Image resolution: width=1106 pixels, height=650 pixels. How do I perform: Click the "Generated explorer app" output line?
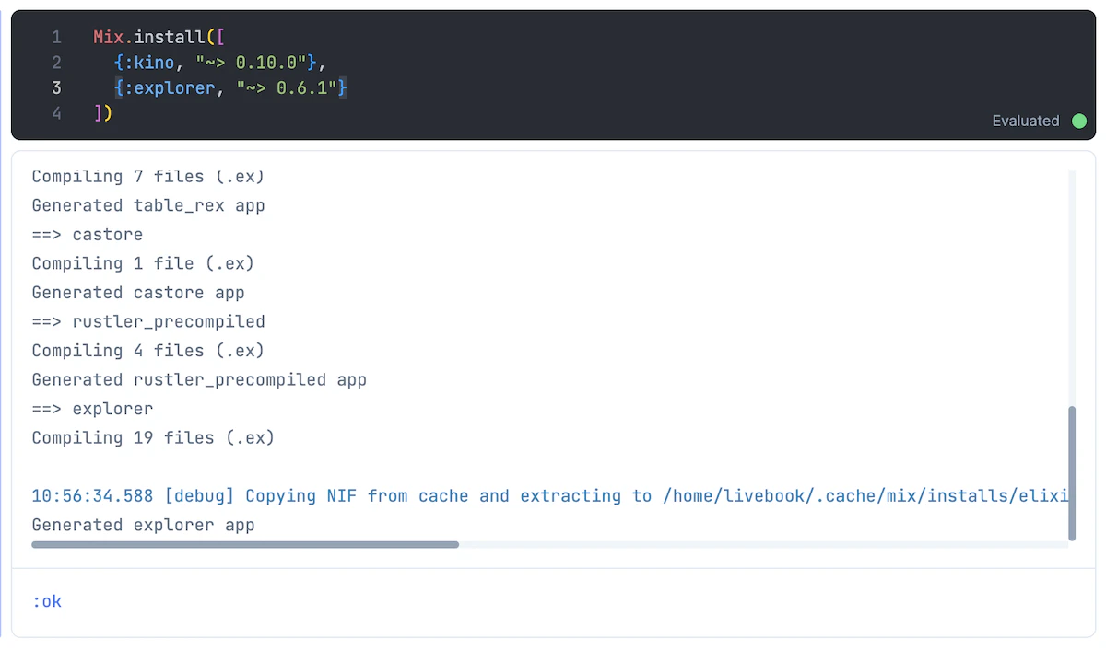(143, 526)
